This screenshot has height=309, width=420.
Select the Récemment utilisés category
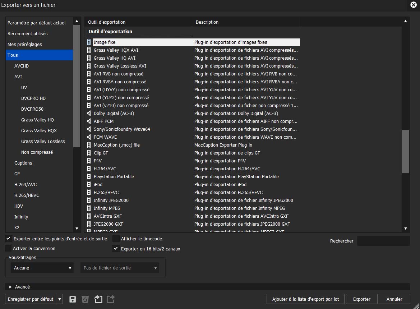point(40,33)
